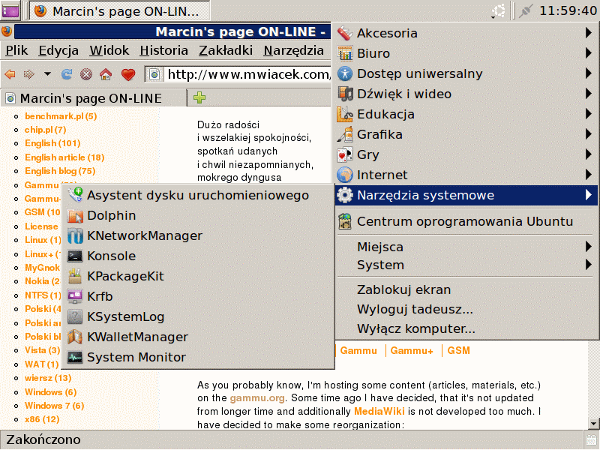Open the history dropdown arrow beside Forward

point(47,74)
